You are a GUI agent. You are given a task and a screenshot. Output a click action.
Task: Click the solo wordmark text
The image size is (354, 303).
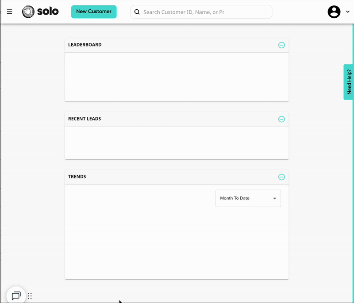click(x=48, y=12)
